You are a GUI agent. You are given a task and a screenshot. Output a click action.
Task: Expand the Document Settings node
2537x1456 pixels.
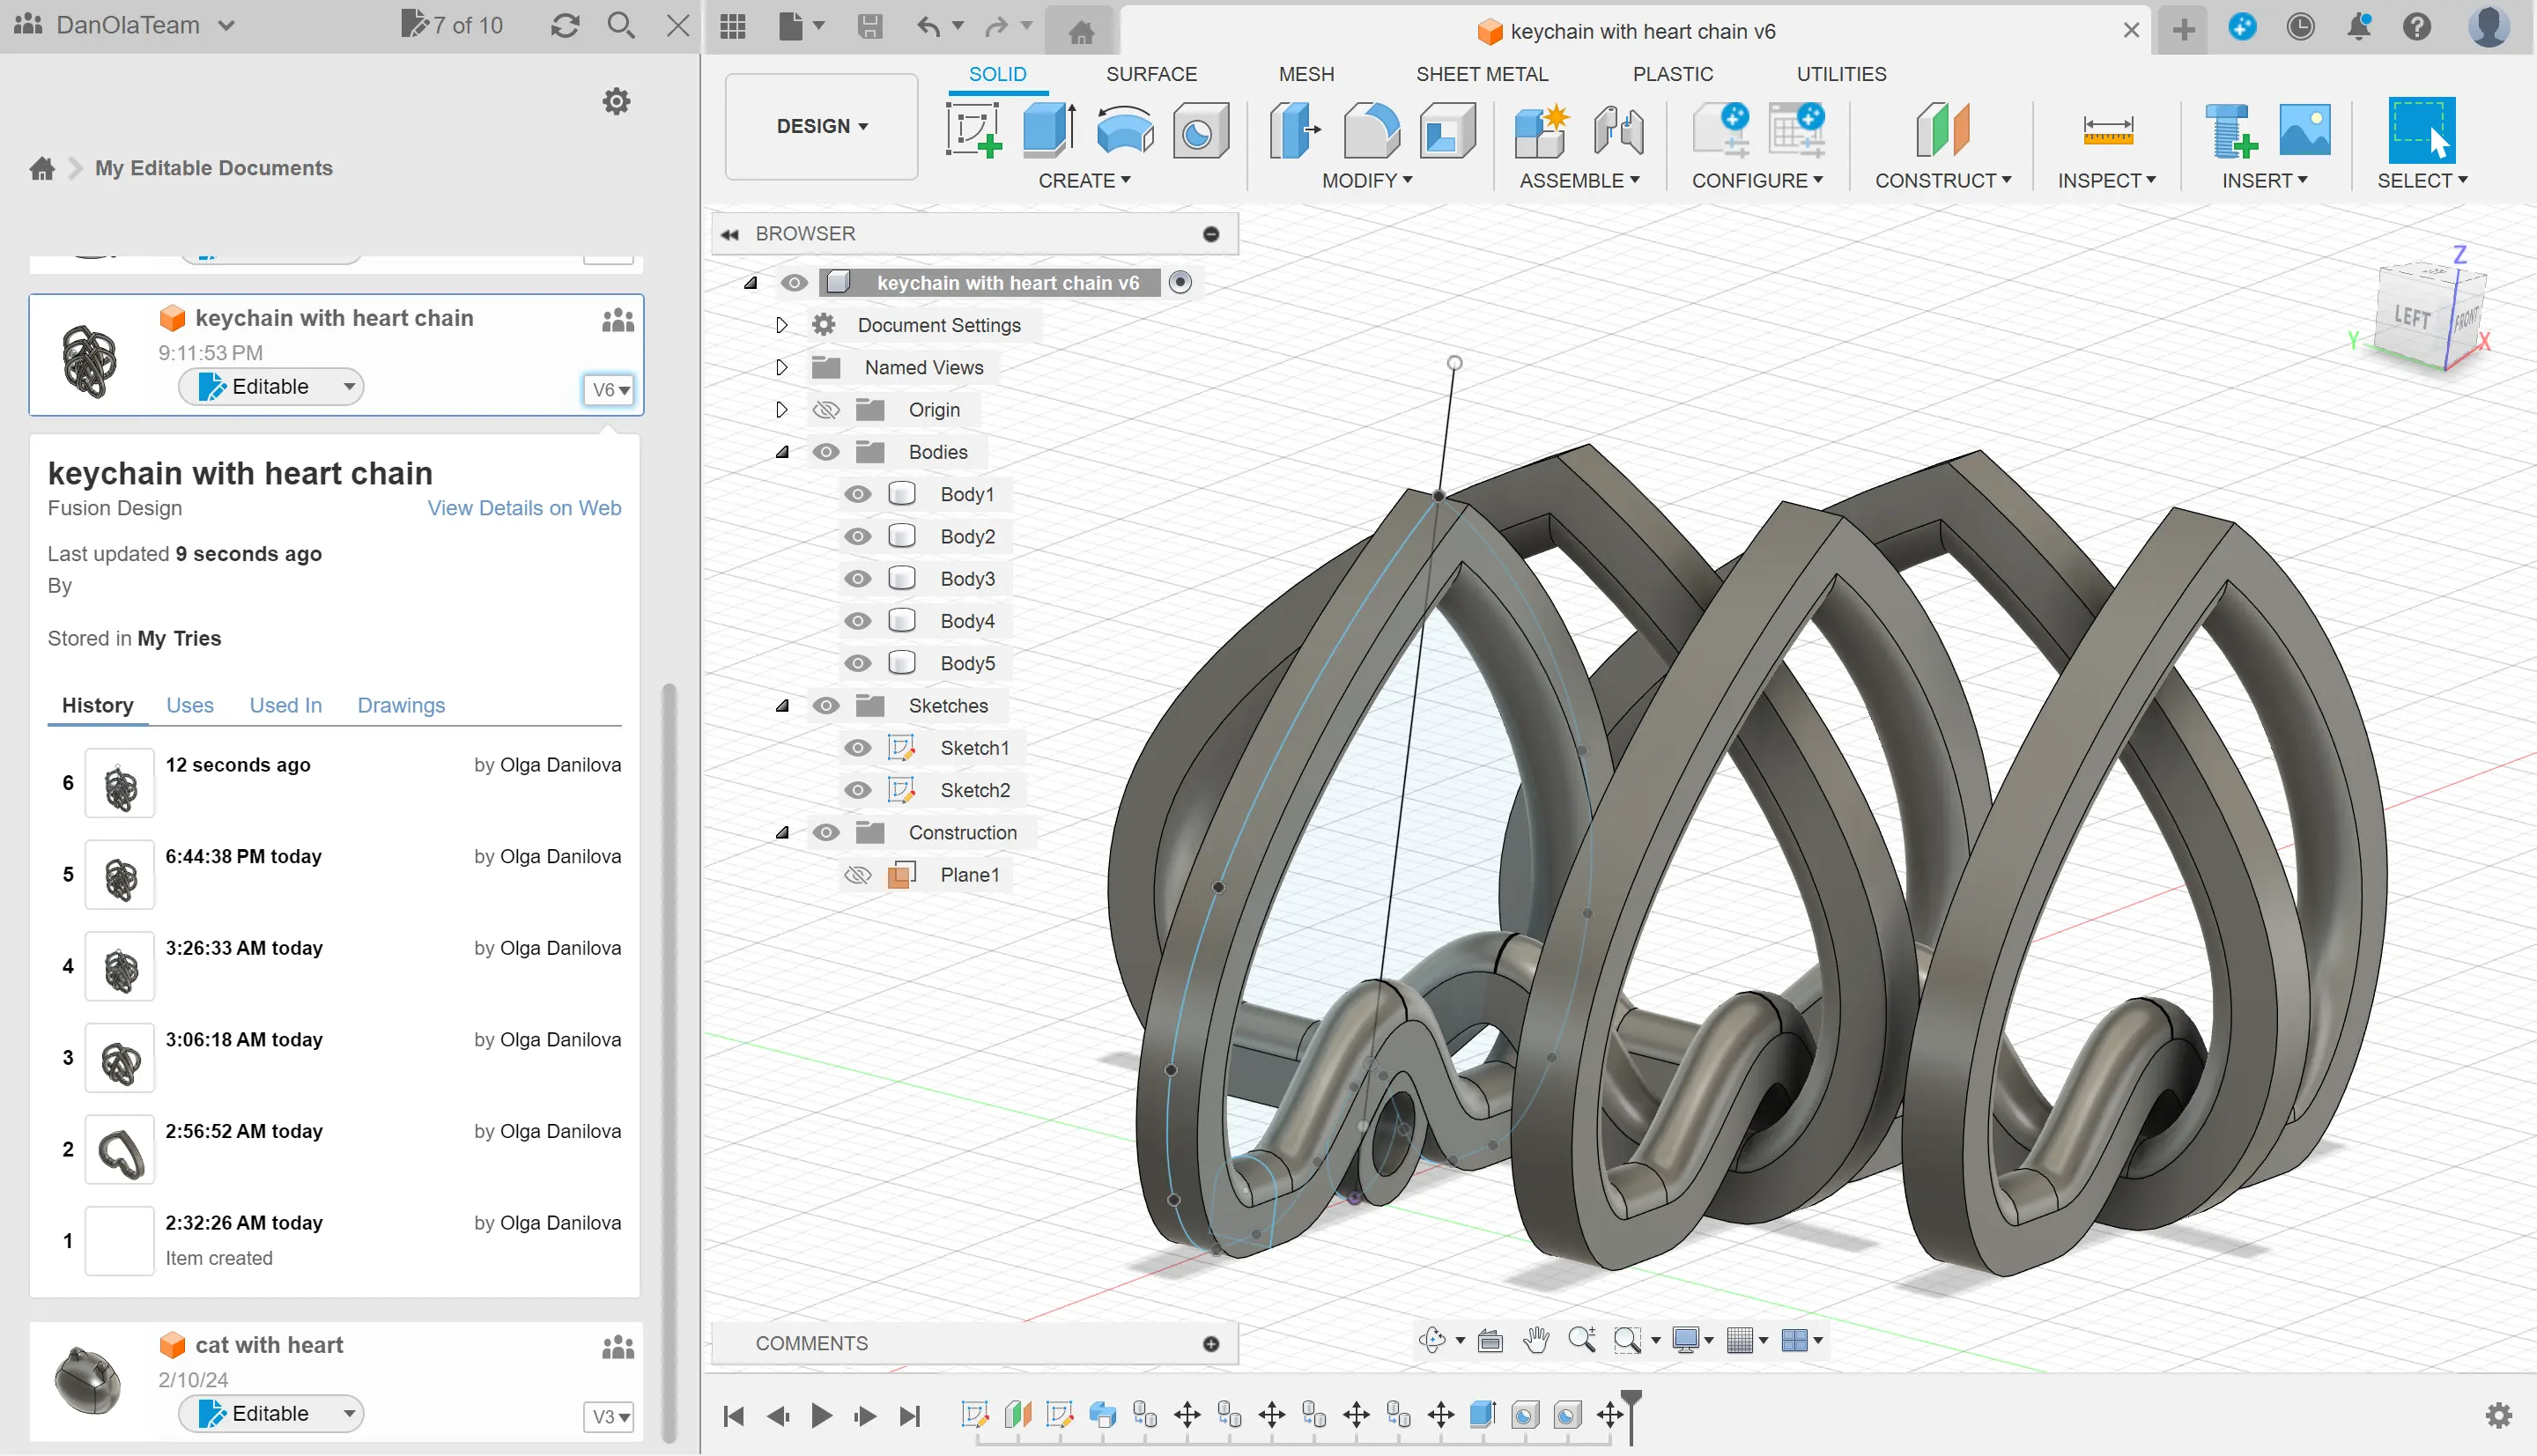coord(781,325)
